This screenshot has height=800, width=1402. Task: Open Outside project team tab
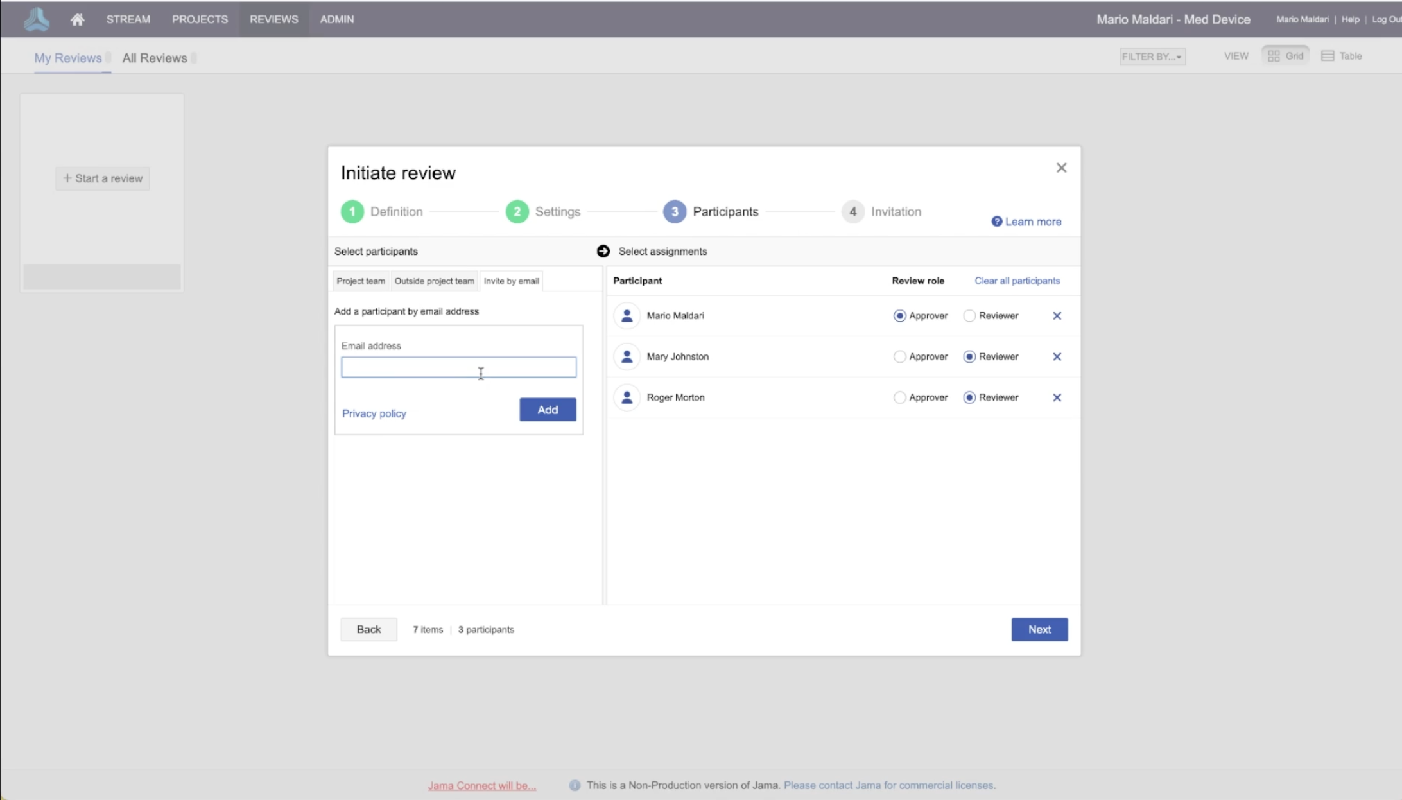(x=434, y=281)
